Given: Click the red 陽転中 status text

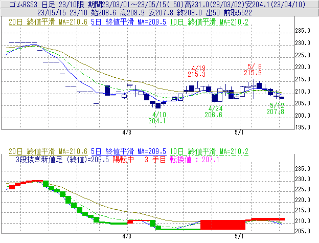Looking at the screenshot, I should 126,160.
